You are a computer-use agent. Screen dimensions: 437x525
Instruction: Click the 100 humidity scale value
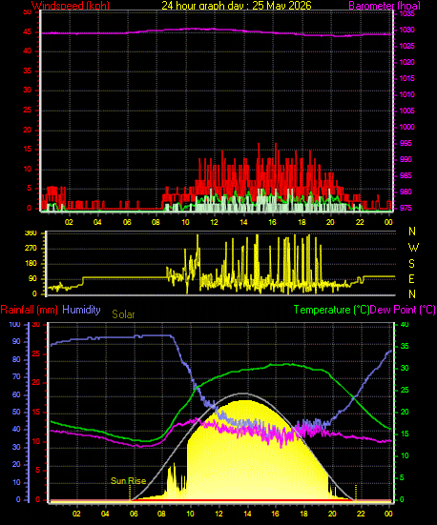click(x=14, y=325)
